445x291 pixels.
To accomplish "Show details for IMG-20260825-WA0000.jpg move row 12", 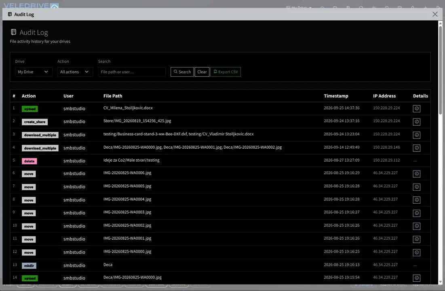I will click(x=416, y=252).
